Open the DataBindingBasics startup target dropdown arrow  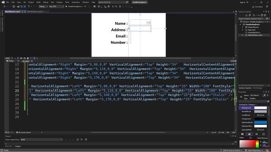point(83,6)
